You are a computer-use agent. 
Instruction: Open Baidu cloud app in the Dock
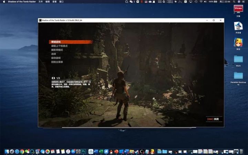point(91,152)
